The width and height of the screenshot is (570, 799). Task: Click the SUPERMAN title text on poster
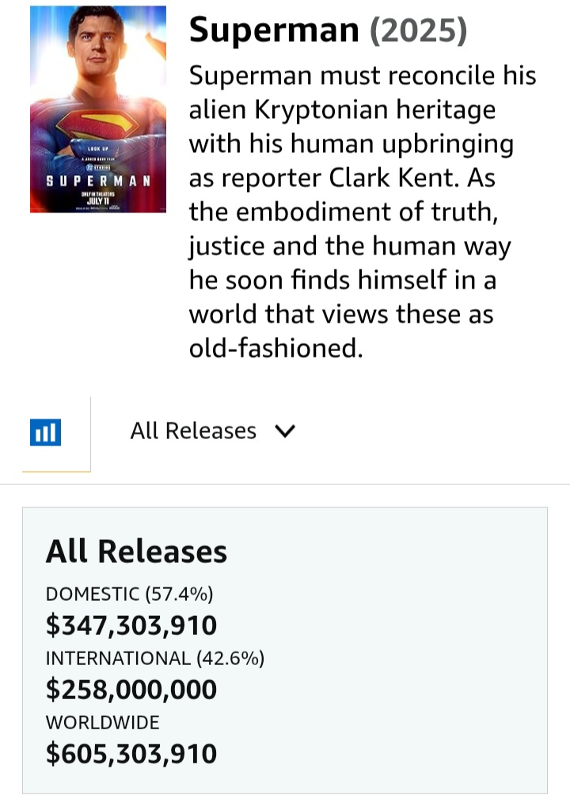[99, 181]
